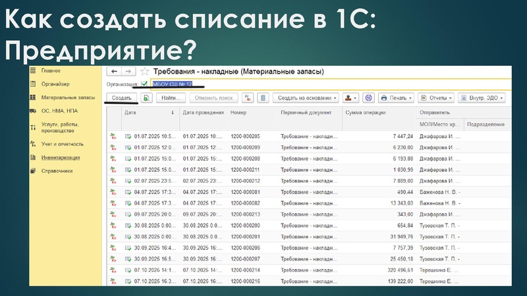This screenshot has height=296, width=527.
Task: Click Терешкина Е. in row 1200-000214
Action: coord(440,270)
